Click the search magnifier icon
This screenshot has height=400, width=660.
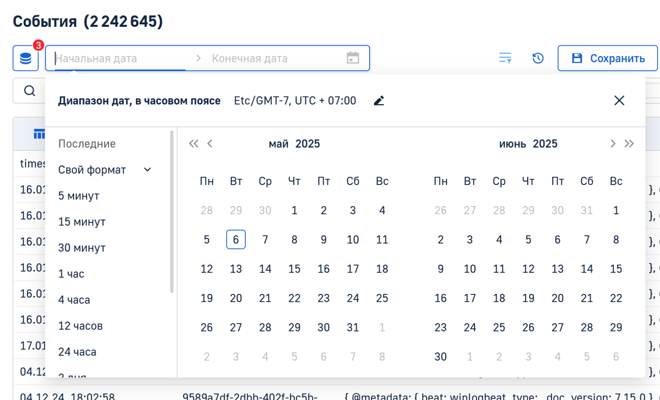click(x=30, y=91)
